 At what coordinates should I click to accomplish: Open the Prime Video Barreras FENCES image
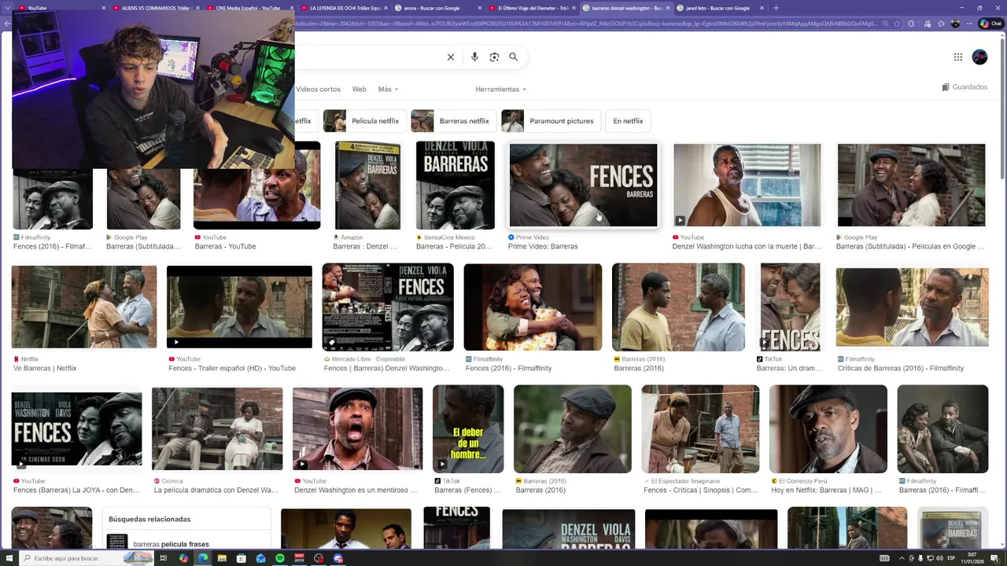583,185
